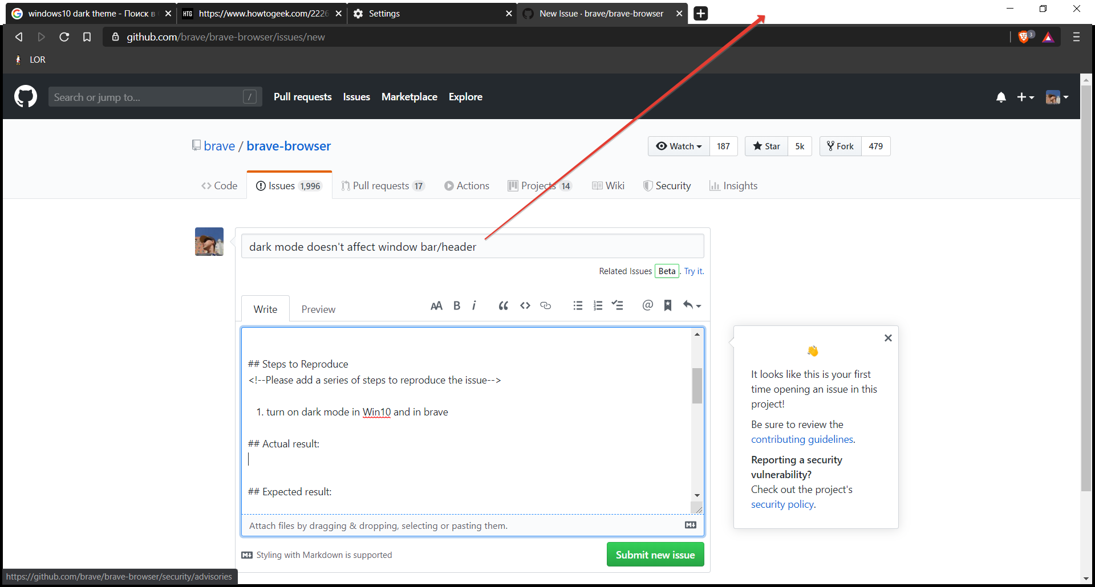Open the security policy link
Screen dimensions: 1095x587
pyautogui.click(x=782, y=504)
